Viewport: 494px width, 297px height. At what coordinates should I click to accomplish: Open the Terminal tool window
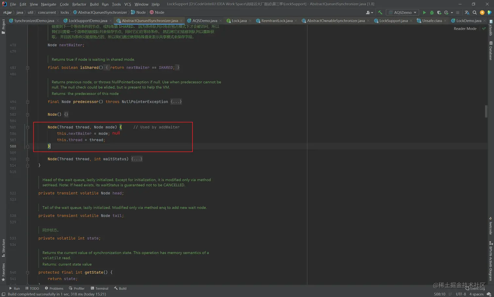(x=99, y=289)
